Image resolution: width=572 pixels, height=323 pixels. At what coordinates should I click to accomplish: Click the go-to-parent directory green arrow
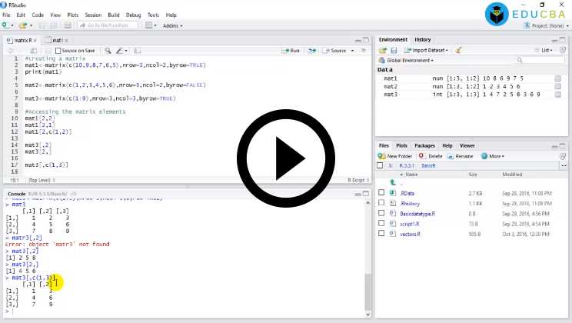tap(393, 182)
